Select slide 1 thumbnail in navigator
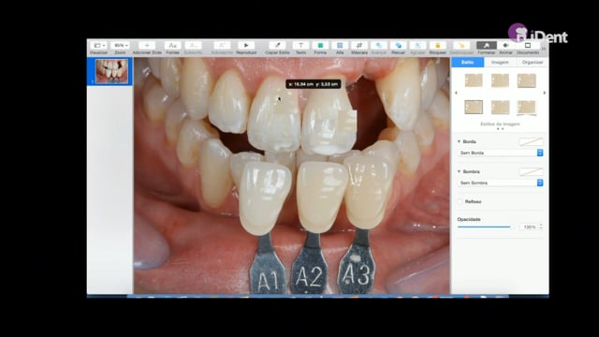Image resolution: width=599 pixels, height=337 pixels. (x=112, y=71)
